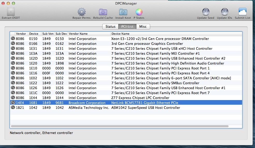Click magnifier icon on Root Port 7 row
This screenshot has height=148, width=255.
[x=13, y=93]
